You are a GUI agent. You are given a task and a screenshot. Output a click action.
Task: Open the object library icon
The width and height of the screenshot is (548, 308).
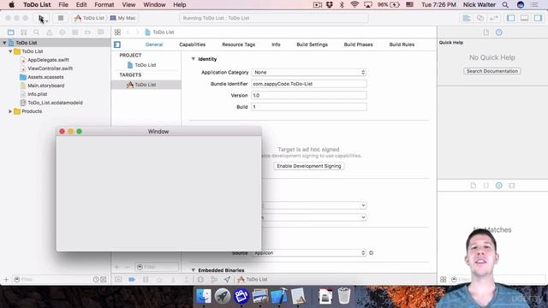click(498, 186)
